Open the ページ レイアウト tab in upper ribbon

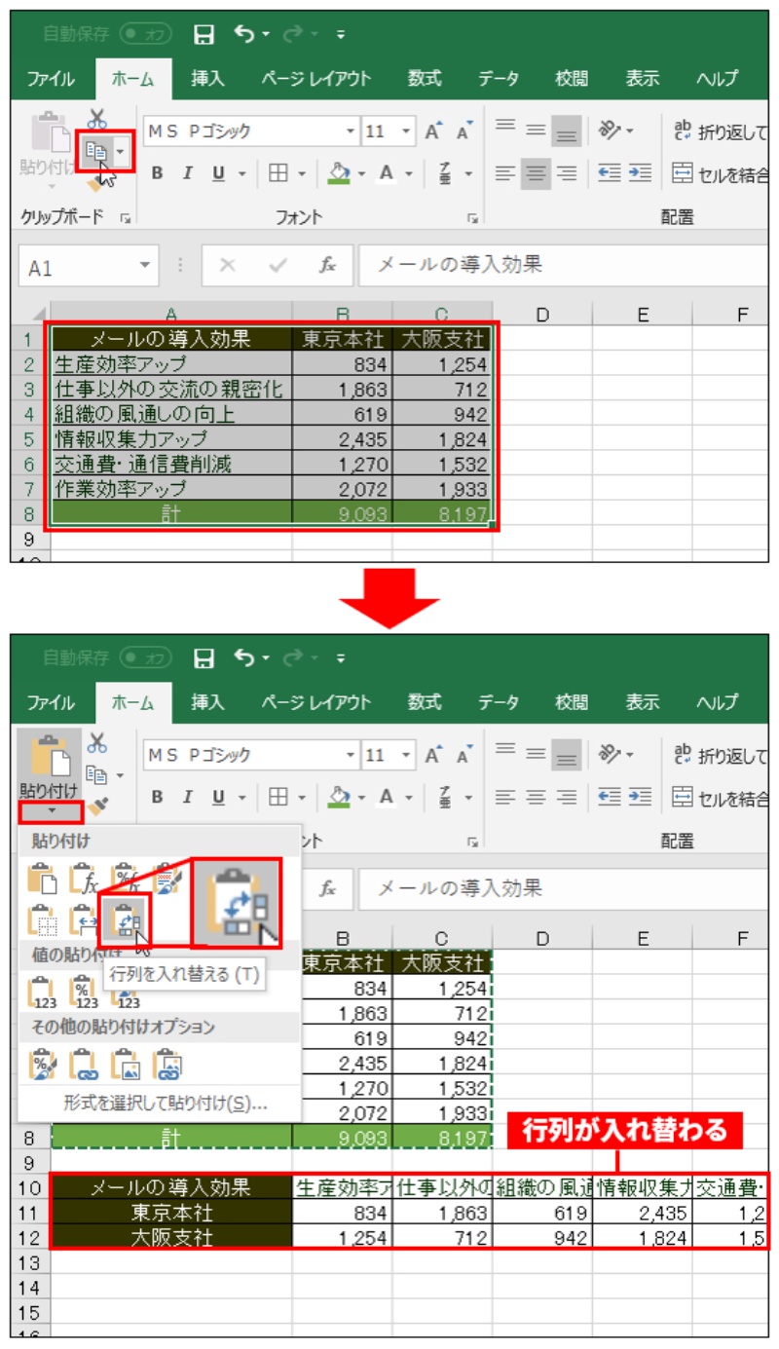pyautogui.click(x=315, y=79)
